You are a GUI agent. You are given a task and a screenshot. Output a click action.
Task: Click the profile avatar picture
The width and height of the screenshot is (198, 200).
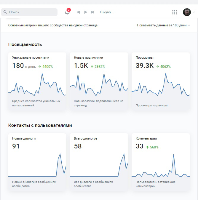[x=187, y=12]
